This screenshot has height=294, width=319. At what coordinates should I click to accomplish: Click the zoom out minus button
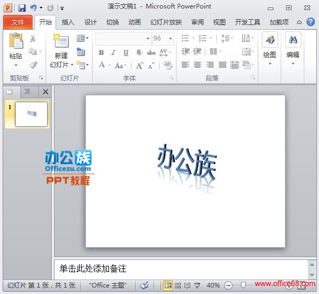pos(228,285)
